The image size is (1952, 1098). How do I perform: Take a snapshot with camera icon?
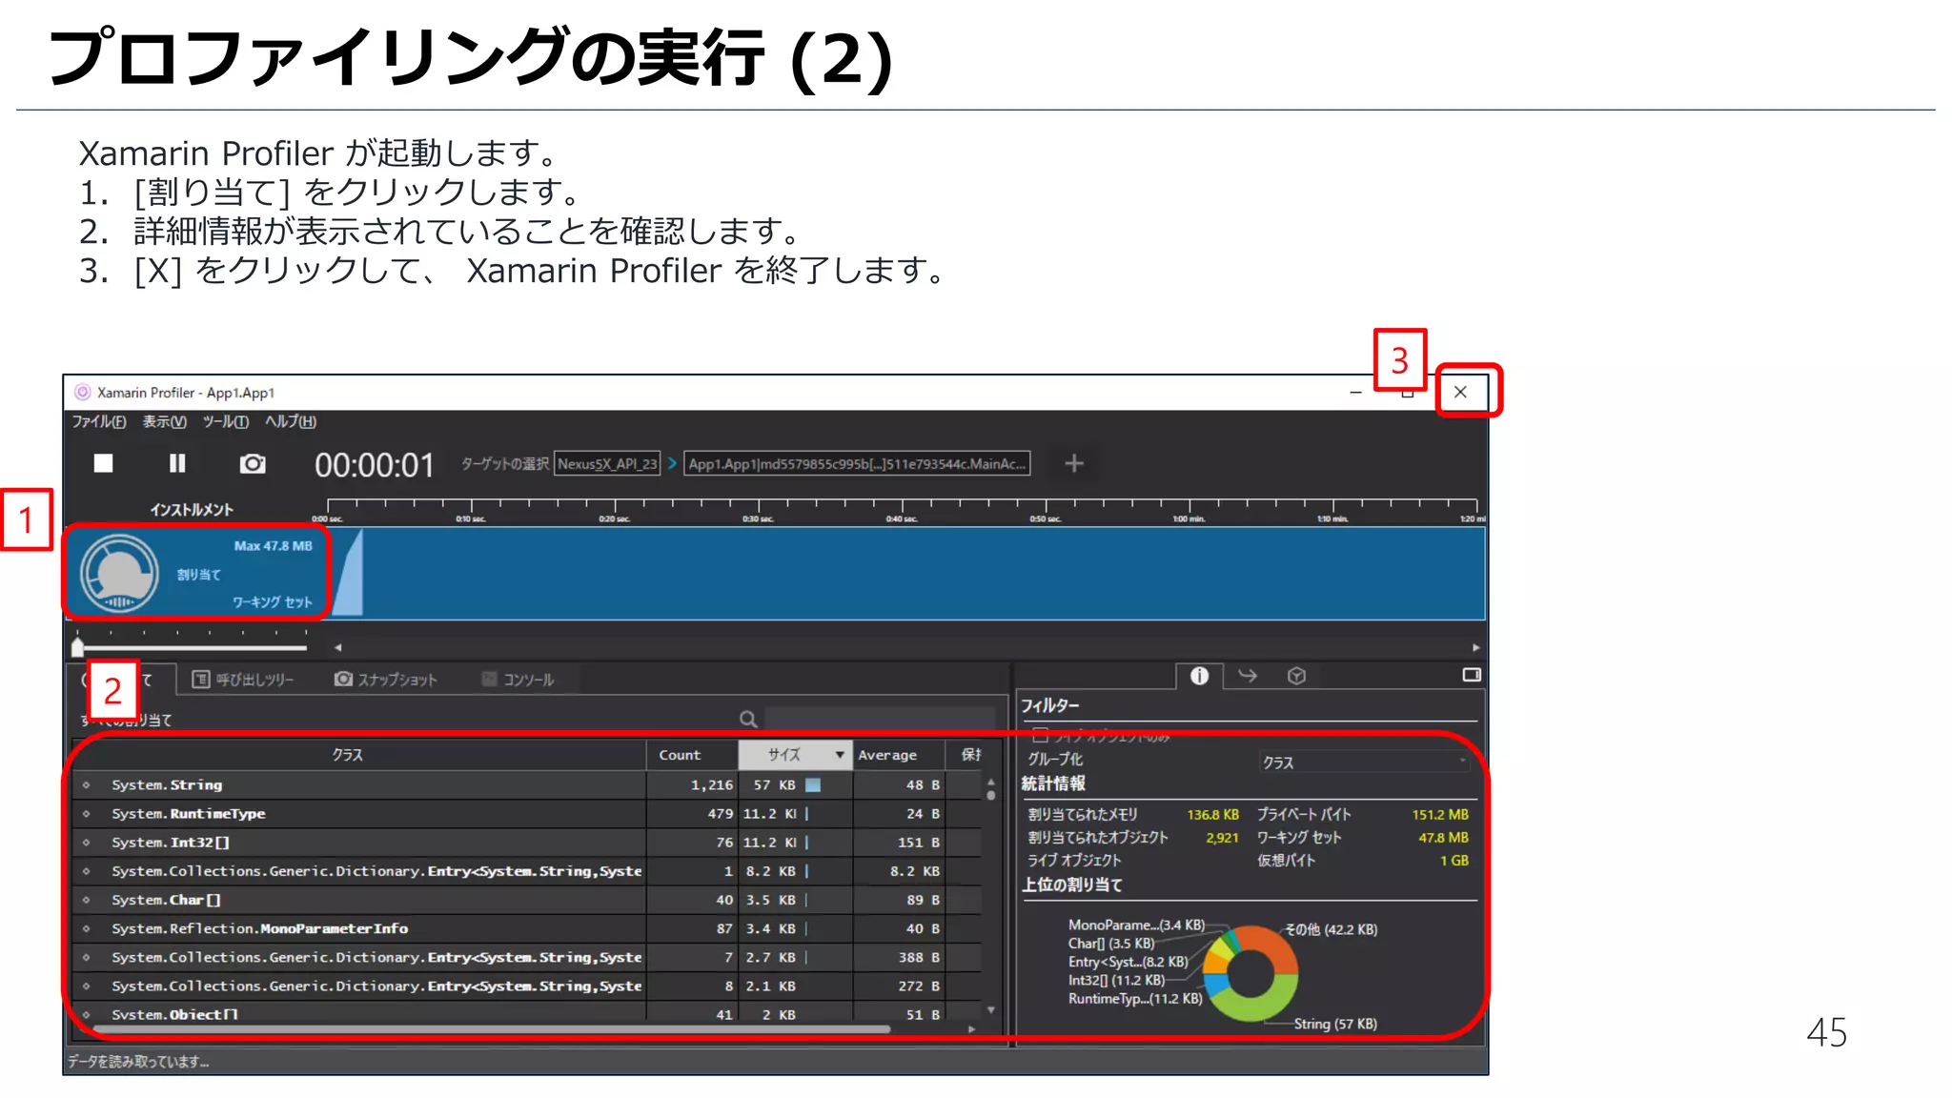(x=253, y=463)
